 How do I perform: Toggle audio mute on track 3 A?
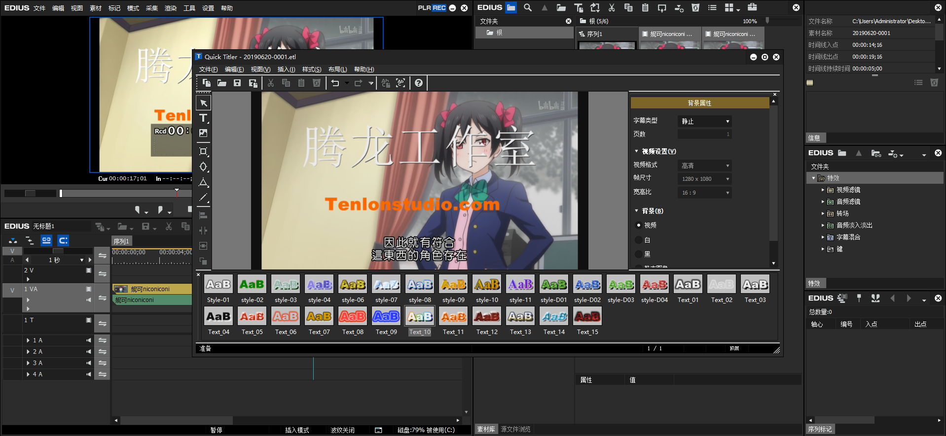pyautogui.click(x=89, y=363)
